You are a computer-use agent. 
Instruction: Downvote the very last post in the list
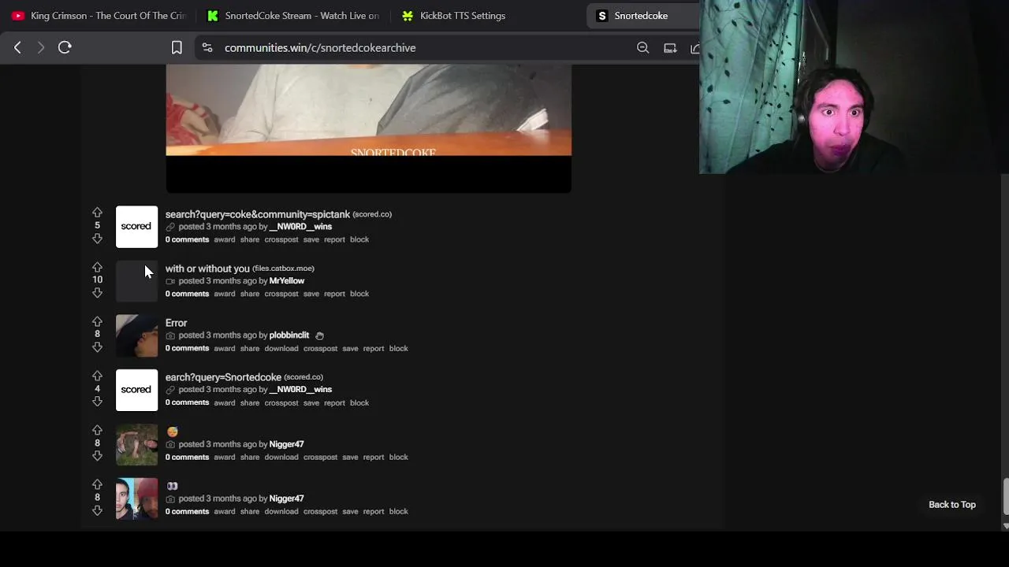tap(97, 510)
